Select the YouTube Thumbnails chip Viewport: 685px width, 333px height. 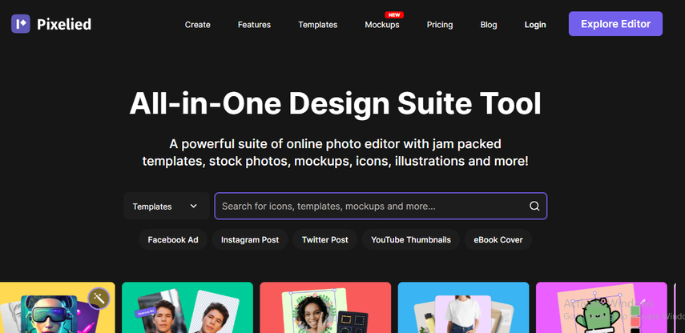pyautogui.click(x=411, y=239)
